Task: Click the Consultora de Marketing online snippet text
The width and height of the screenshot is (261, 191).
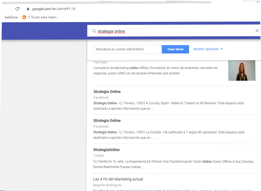Action: [156, 71]
